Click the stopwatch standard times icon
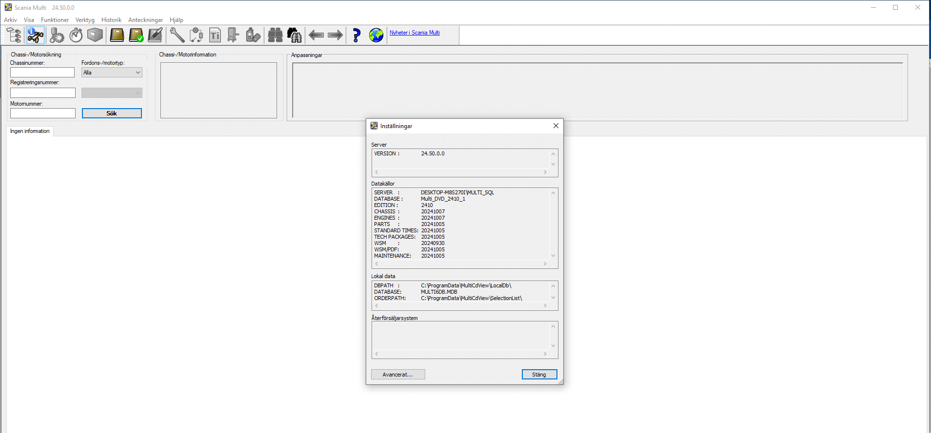 [76, 35]
